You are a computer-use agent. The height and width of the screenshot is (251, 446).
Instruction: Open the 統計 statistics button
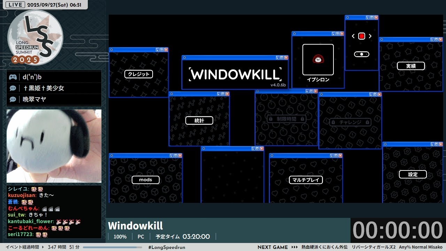click(x=199, y=120)
